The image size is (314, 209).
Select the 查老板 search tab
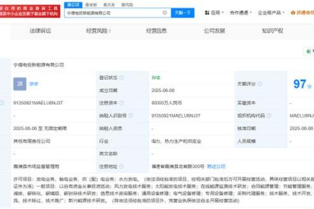(91, 5)
